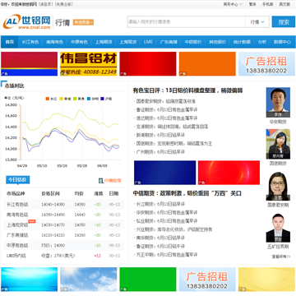Click the 查看所有>> link

coord(281,257)
